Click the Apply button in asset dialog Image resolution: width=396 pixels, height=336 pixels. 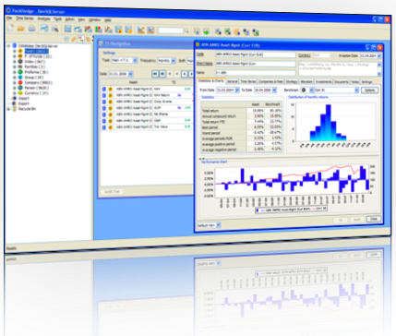click(357, 220)
